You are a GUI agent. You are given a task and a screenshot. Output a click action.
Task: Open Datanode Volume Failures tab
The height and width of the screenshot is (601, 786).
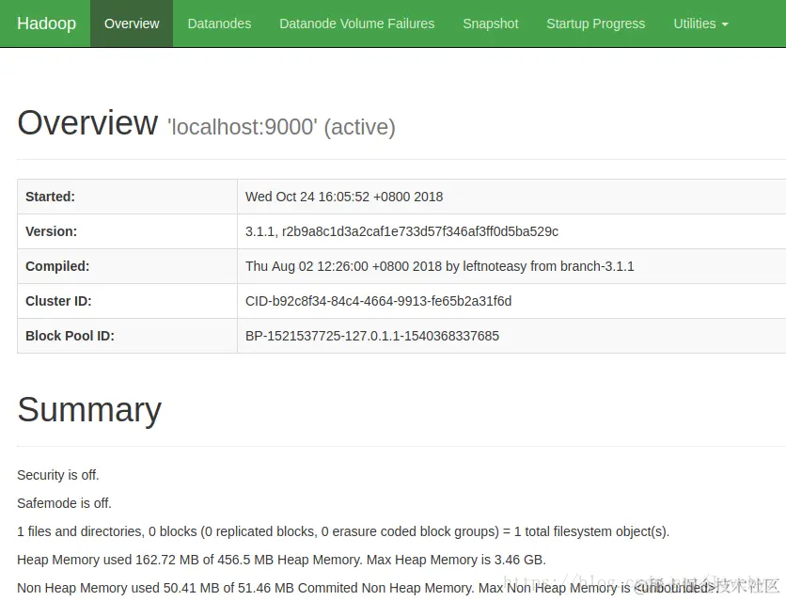point(356,24)
